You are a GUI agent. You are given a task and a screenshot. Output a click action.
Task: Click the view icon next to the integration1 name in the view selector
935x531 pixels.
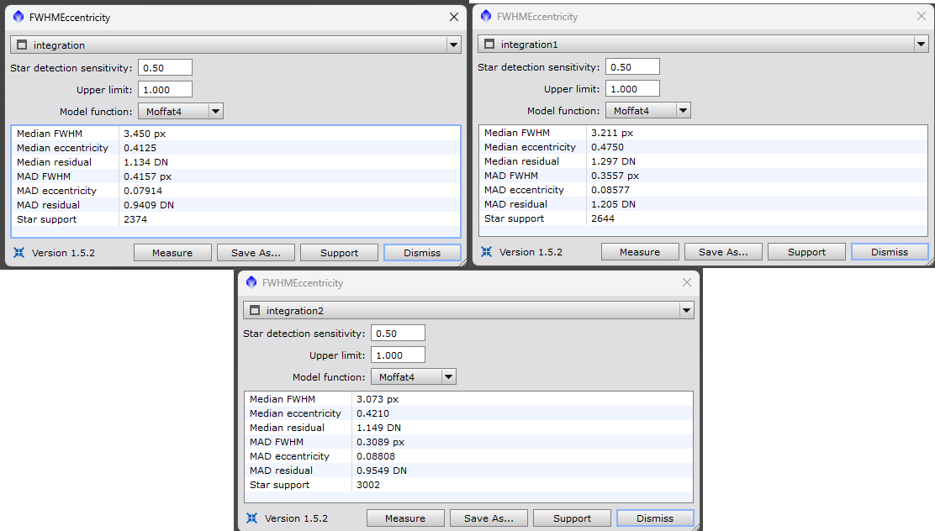click(x=489, y=44)
